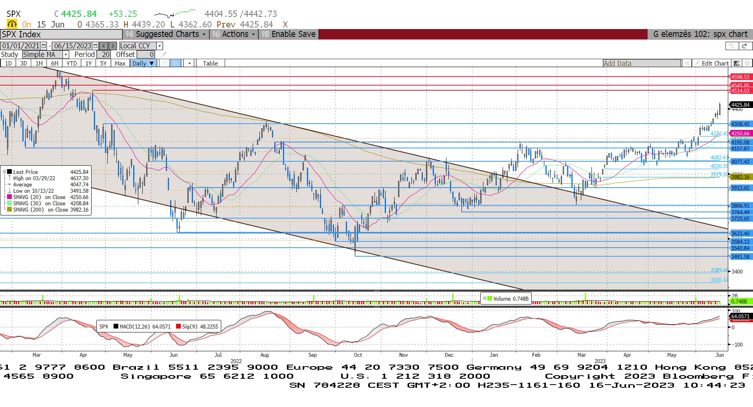Click the 4425.84 last price axis label
This screenshot has width=753, height=407.
[741, 105]
